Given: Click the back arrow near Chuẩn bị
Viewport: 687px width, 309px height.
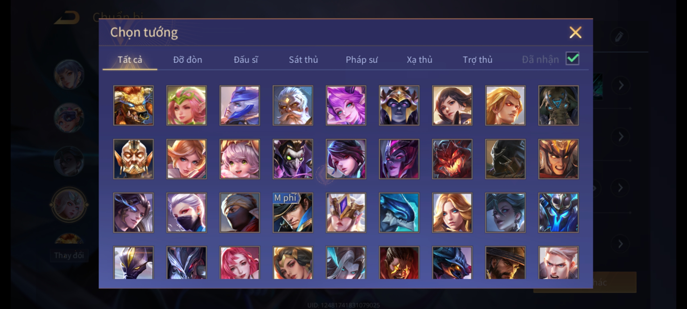Looking at the screenshot, I should pyautogui.click(x=67, y=17).
